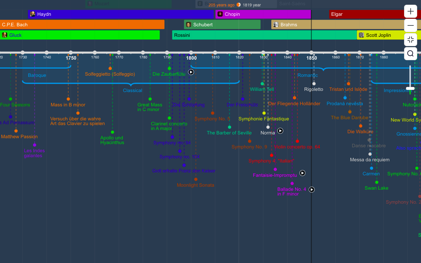Click Brahms's portrait icon
This screenshot has height=263, width=421.
276,25
